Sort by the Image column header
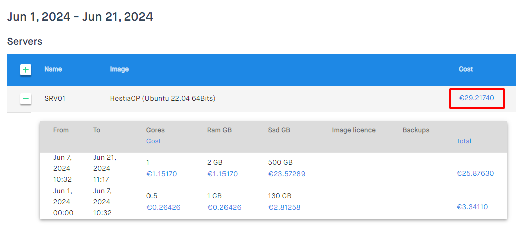 [119, 69]
